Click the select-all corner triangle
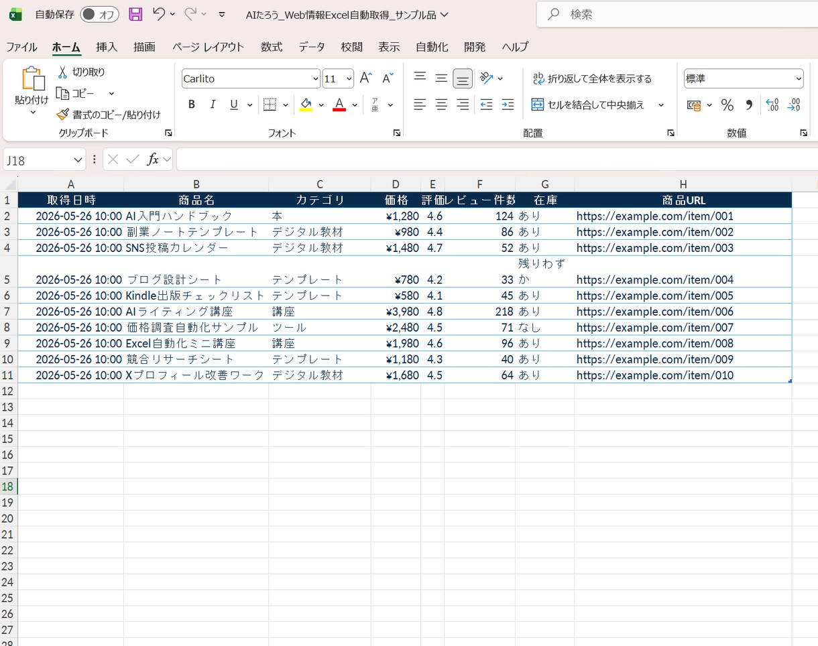 (9, 184)
